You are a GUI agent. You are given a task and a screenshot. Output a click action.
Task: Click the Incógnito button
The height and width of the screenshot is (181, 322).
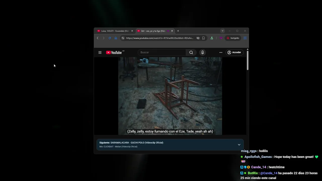(x=233, y=38)
